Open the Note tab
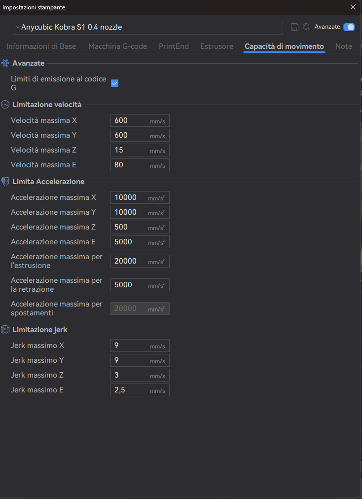The width and height of the screenshot is (362, 499). point(343,46)
